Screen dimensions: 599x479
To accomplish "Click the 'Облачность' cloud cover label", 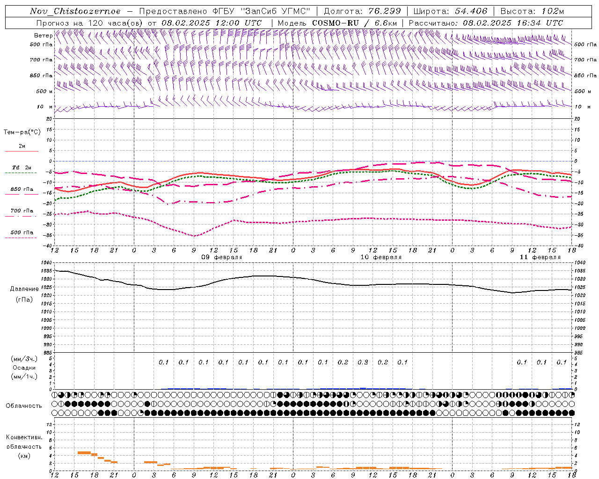I will 24,406.
